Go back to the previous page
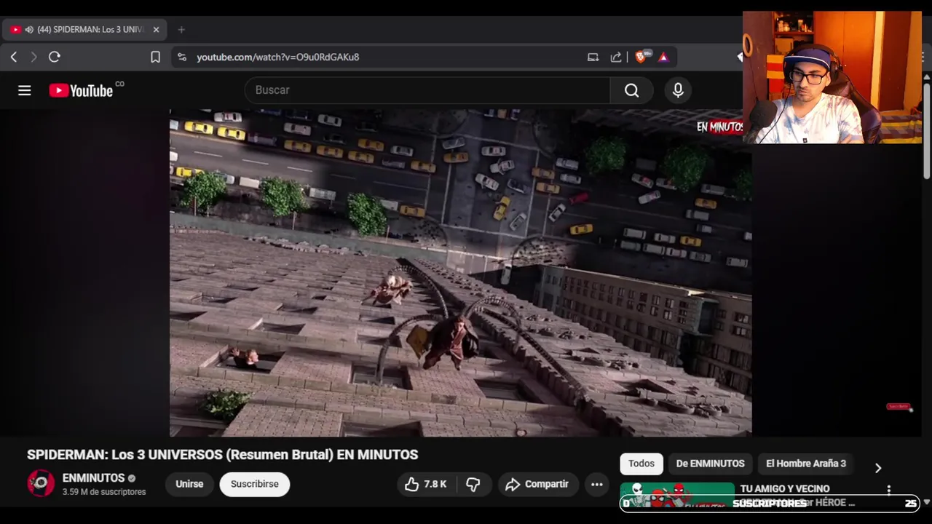This screenshot has height=524, width=932. click(14, 57)
